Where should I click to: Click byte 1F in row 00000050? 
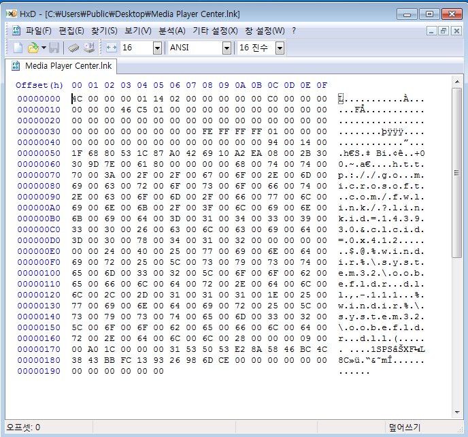pyautogui.click(x=77, y=153)
